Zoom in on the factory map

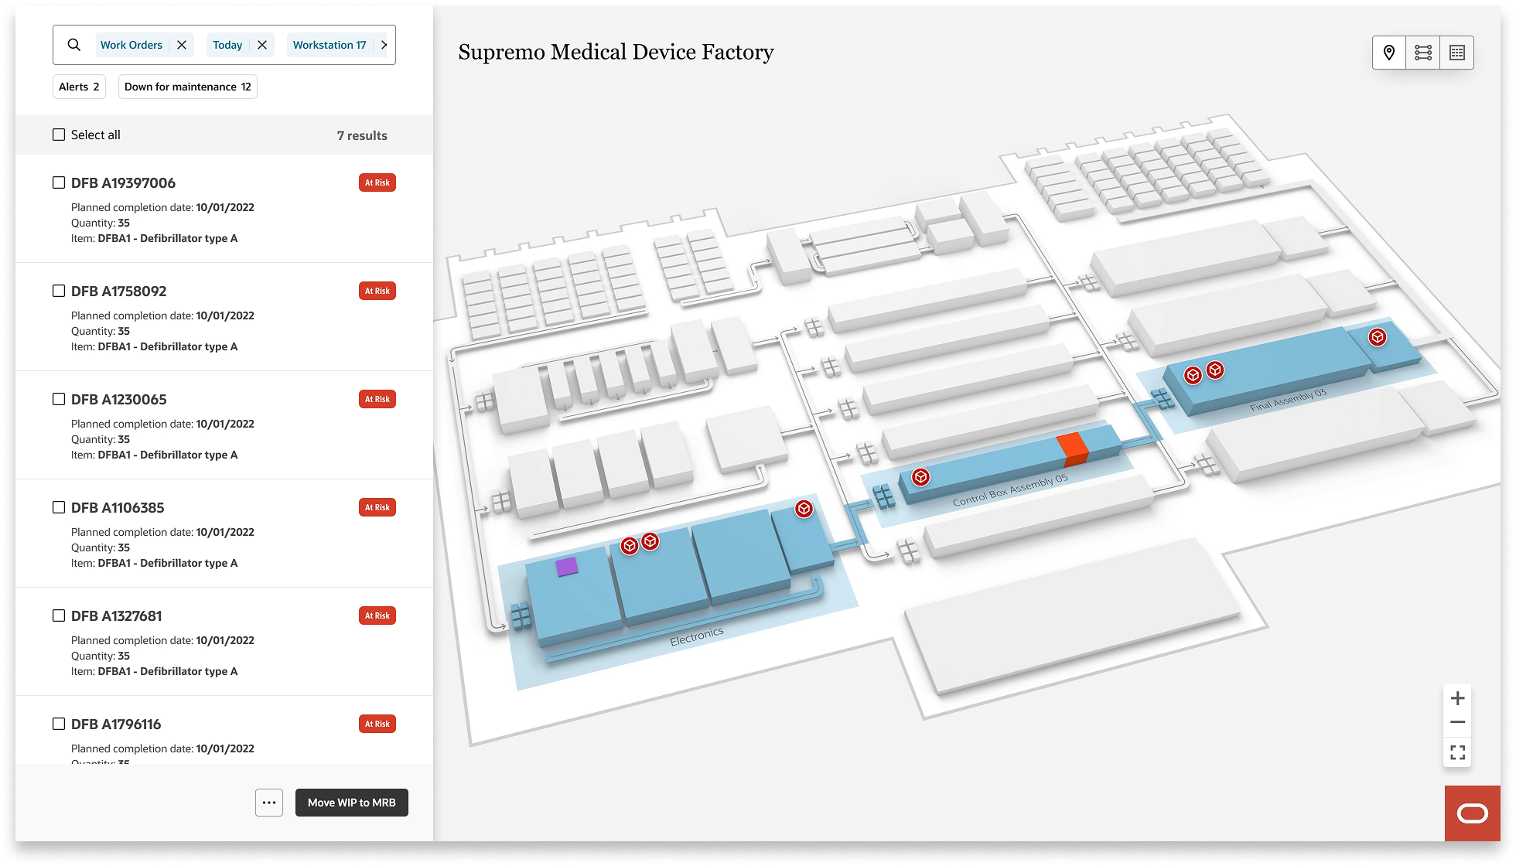1457,698
